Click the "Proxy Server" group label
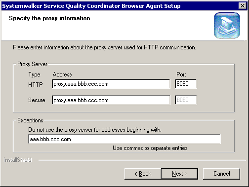The height and width of the screenshot is (187, 249). (32, 64)
